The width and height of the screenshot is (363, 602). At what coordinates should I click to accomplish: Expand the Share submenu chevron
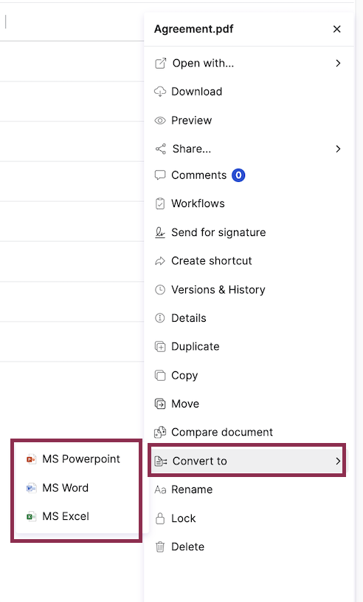coord(338,149)
